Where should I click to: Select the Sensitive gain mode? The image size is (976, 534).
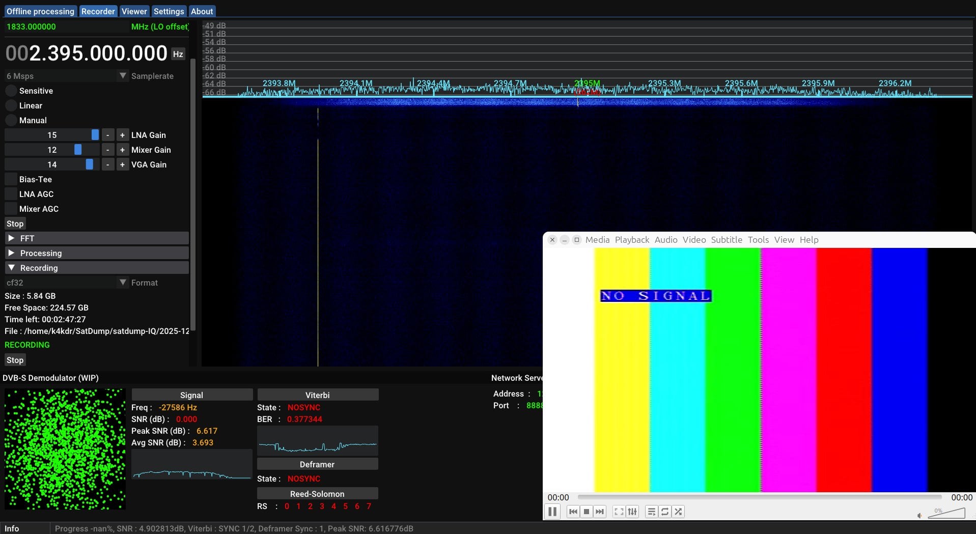click(11, 91)
